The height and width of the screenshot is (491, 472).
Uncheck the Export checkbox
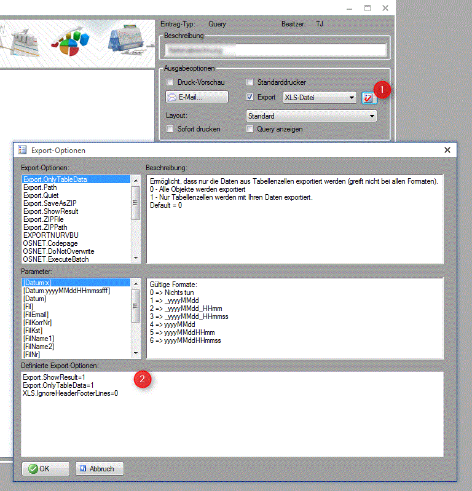coord(250,97)
